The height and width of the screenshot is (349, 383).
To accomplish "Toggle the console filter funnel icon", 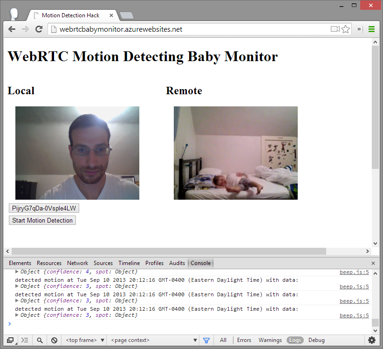I will [x=206, y=340].
